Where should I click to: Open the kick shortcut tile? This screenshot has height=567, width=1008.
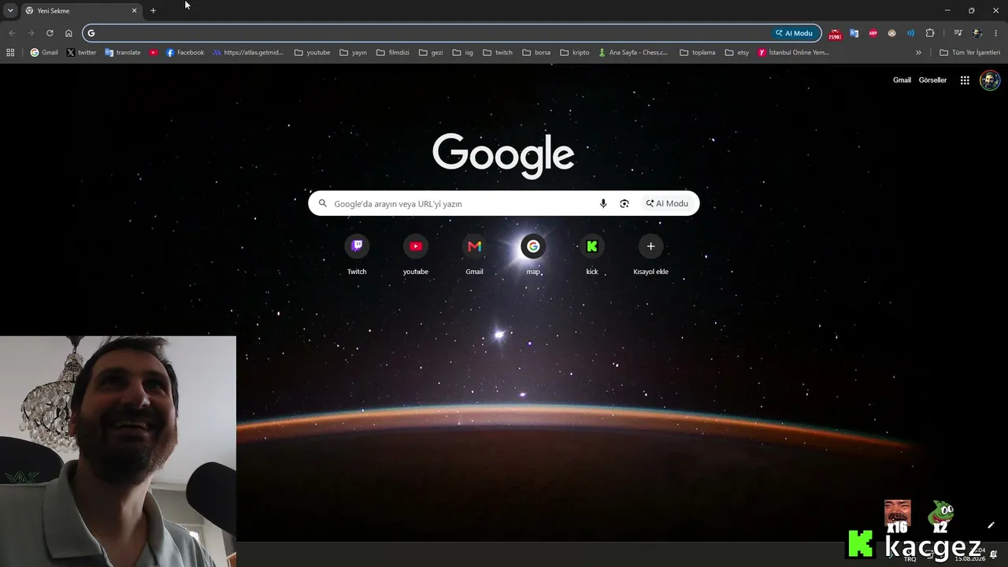tap(592, 254)
